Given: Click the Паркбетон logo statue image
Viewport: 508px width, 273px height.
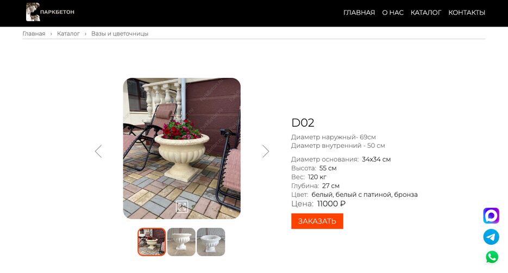Looking at the screenshot, I should click(33, 12).
